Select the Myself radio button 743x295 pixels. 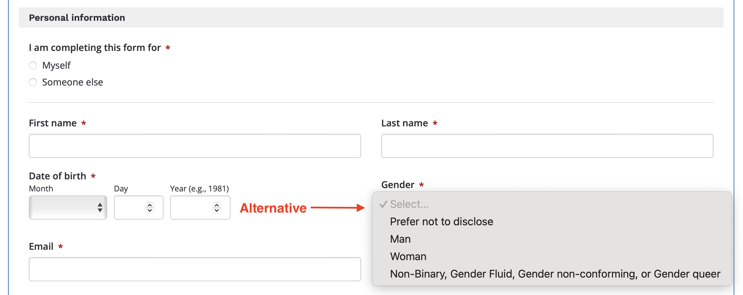click(x=33, y=65)
